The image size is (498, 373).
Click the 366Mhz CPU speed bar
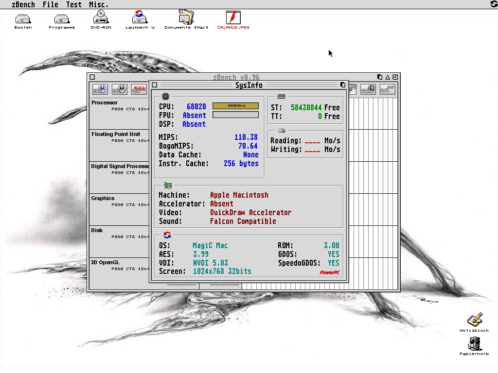(x=235, y=106)
